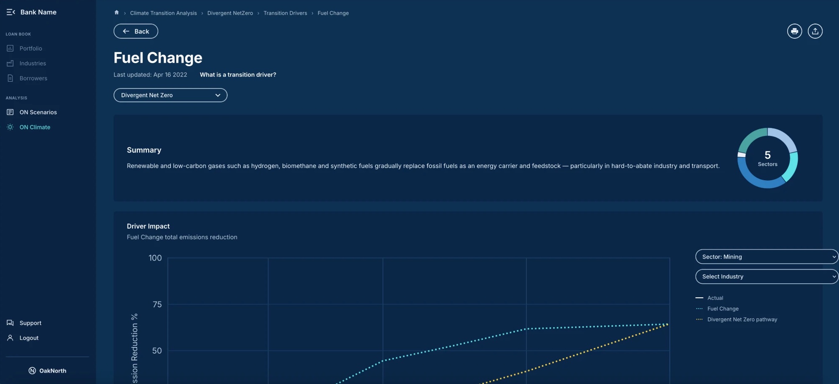
Task: Open the Select Industry dropdown
Action: click(x=767, y=277)
